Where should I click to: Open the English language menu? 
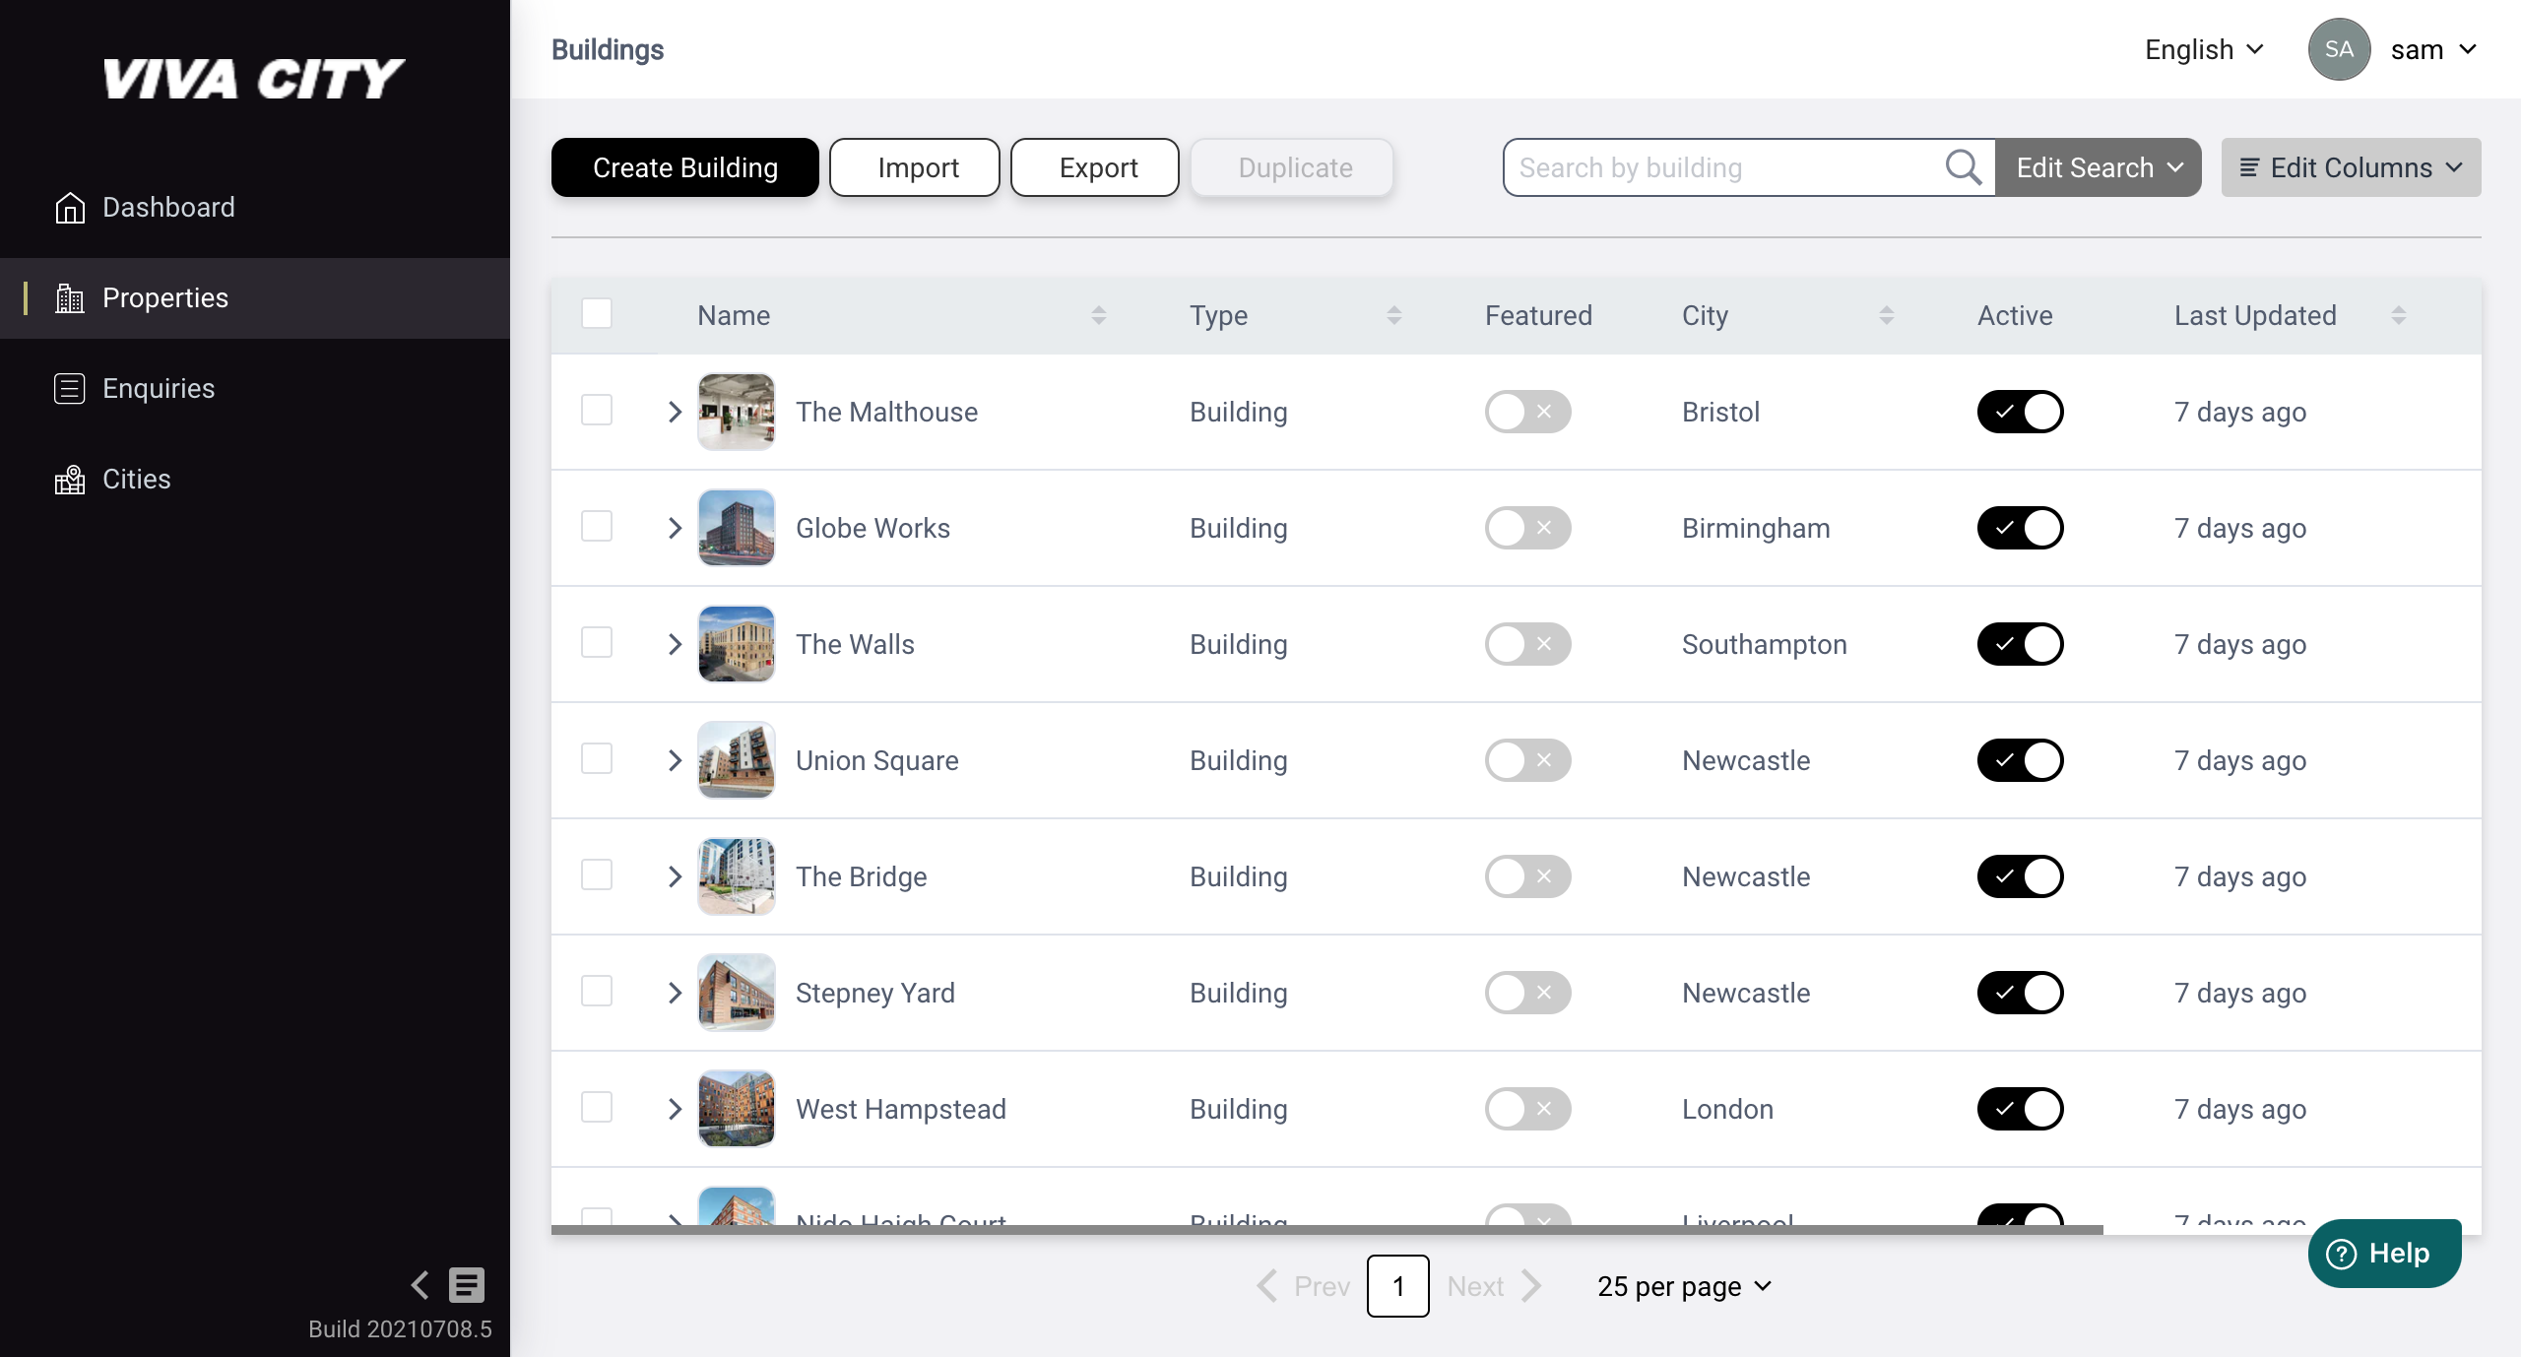pos(2204,49)
